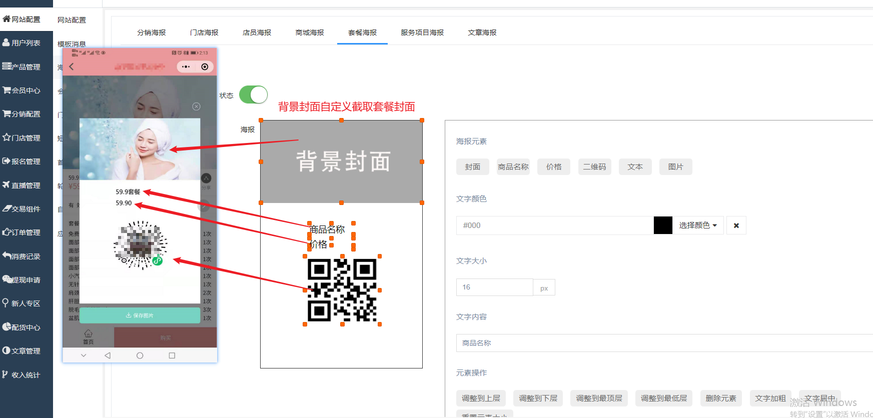Add a 二维码 QR code element
Screen dimensions: 873x418
594,167
